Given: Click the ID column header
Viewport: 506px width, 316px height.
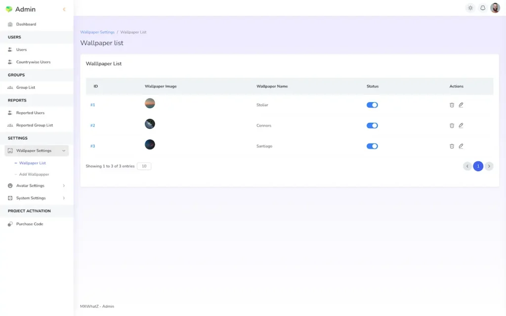Looking at the screenshot, I should click(95, 86).
